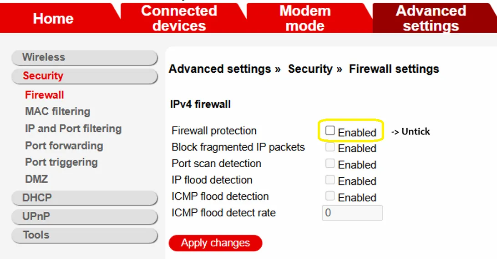Image resolution: width=497 pixels, height=259 pixels.
Task: Expand the Tools sidebar section
Action: coord(85,235)
